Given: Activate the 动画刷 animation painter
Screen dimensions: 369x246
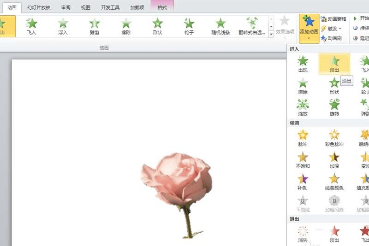Looking at the screenshot, I should point(331,38).
